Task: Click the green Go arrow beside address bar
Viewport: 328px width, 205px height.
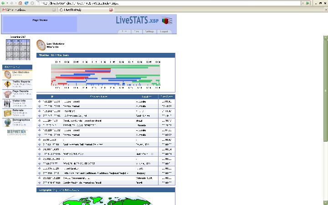Action: (x=307, y=3)
